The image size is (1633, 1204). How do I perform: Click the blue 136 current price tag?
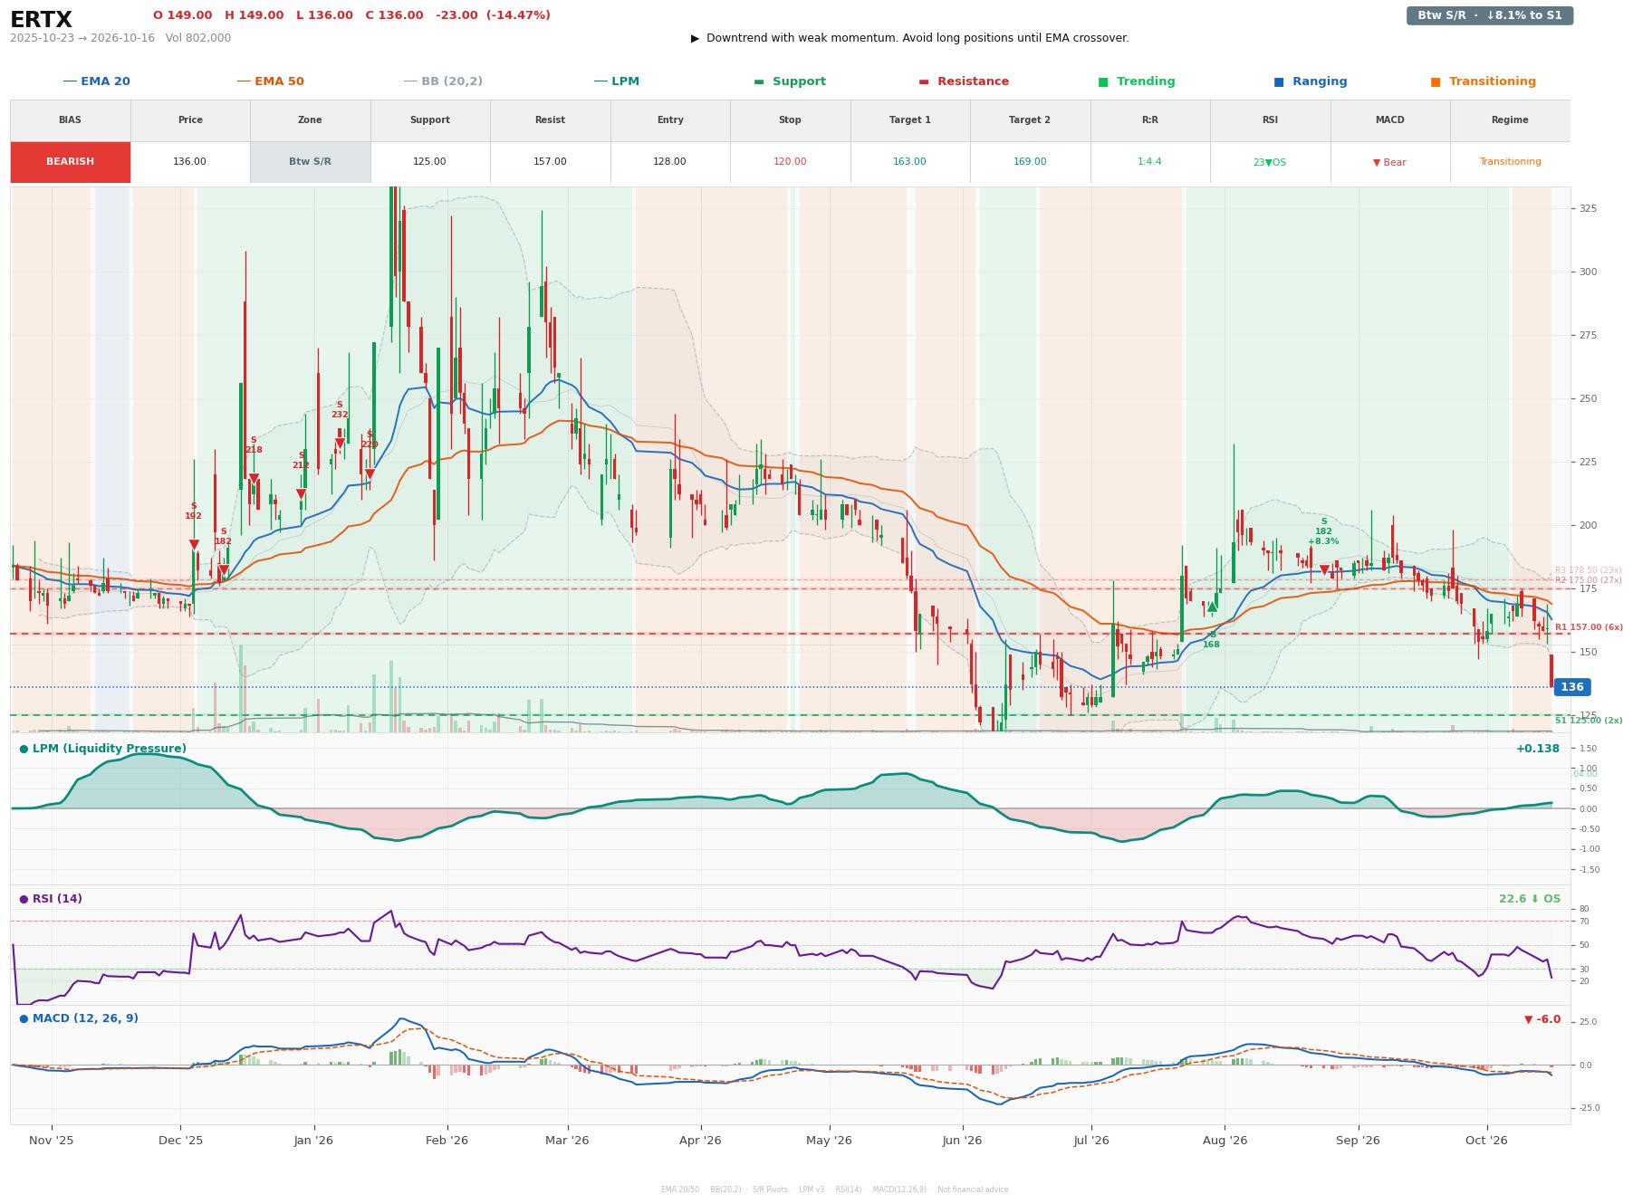coord(1571,687)
